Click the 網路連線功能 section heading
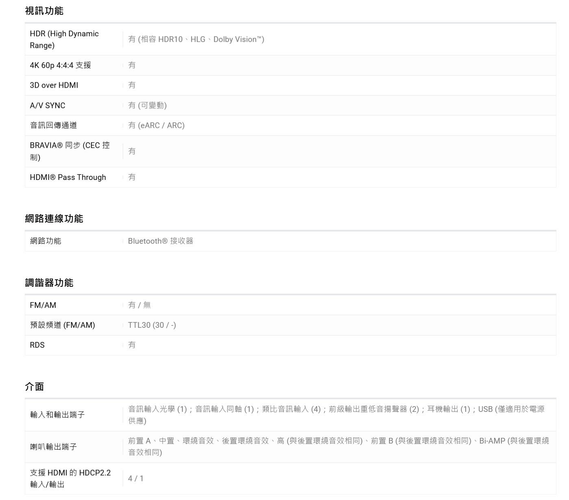The width and height of the screenshot is (569, 500). [54, 219]
